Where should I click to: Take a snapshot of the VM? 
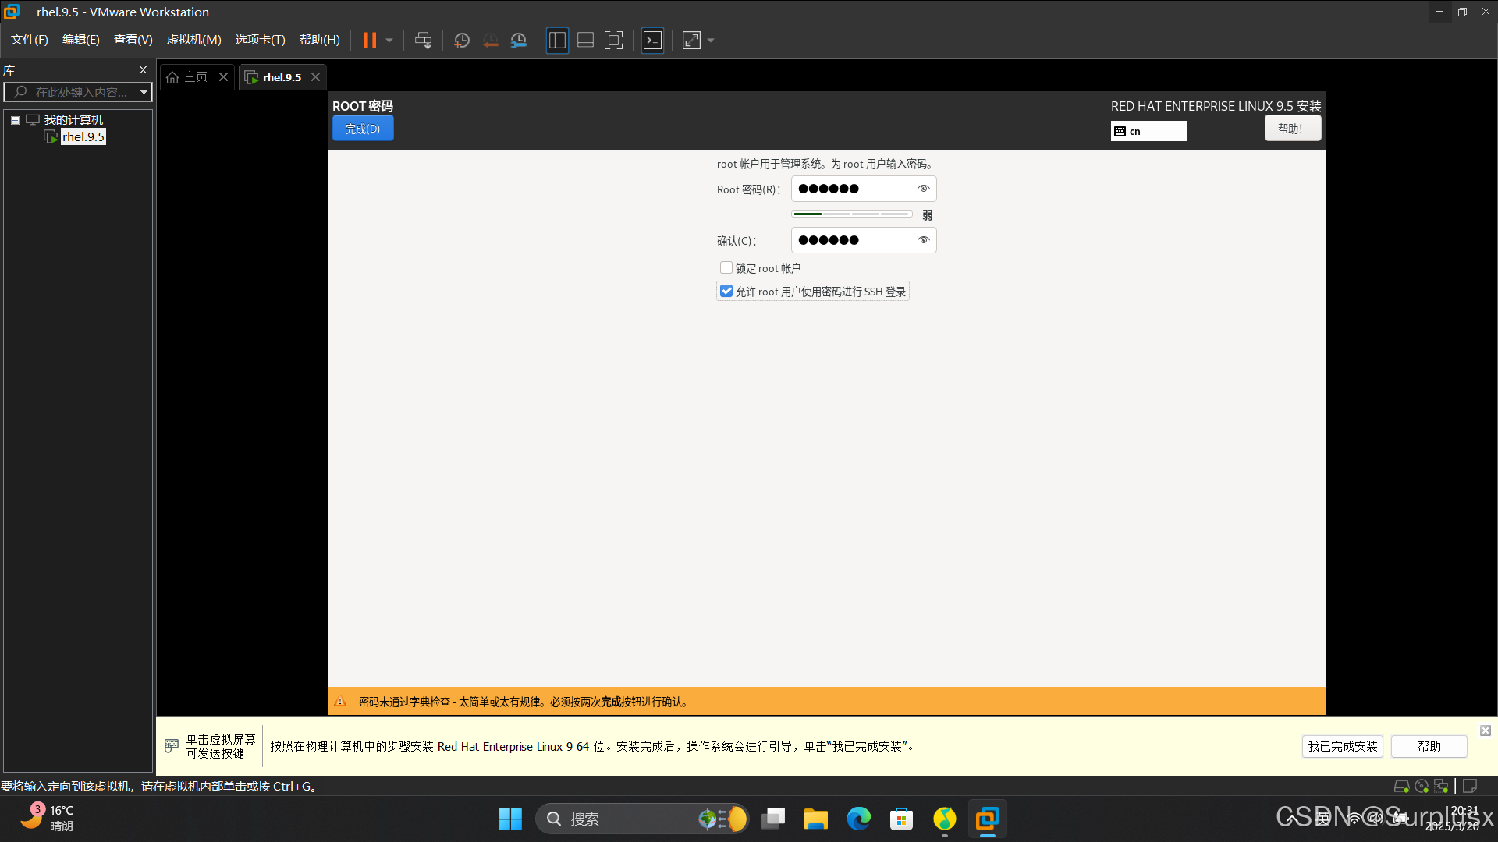[462, 41]
